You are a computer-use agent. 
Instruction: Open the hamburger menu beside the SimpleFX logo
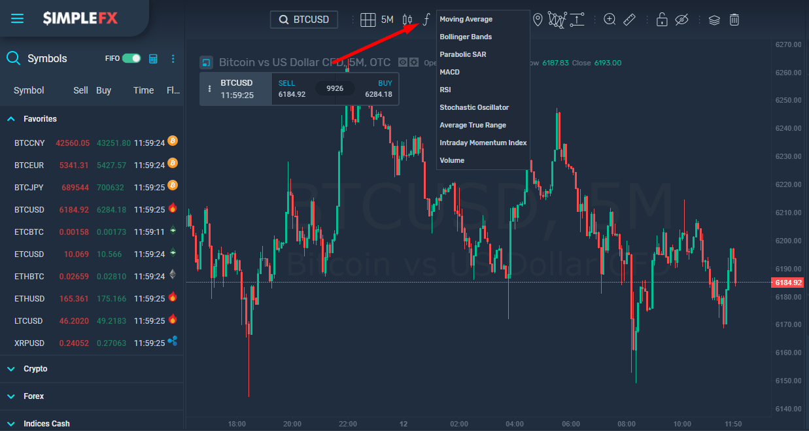pyautogui.click(x=18, y=18)
